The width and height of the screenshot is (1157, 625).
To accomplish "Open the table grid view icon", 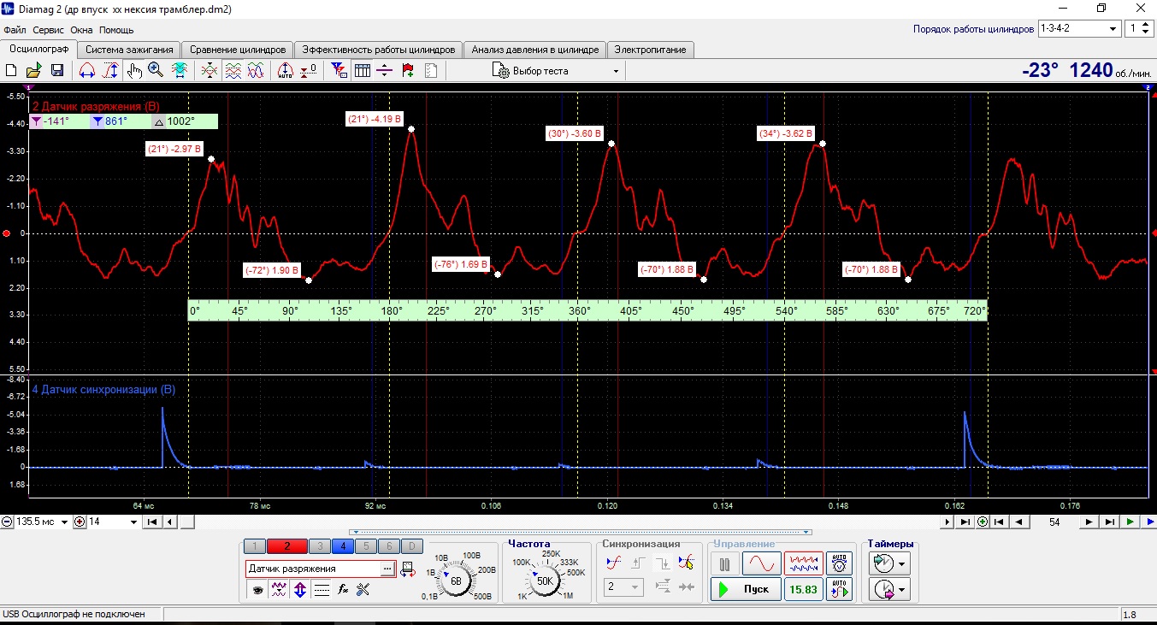I will coord(362,71).
